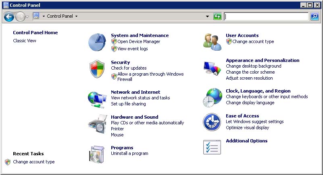Viewport: 323px width, 175px height.
Task: Open User Accounts category heading
Action: (x=242, y=35)
